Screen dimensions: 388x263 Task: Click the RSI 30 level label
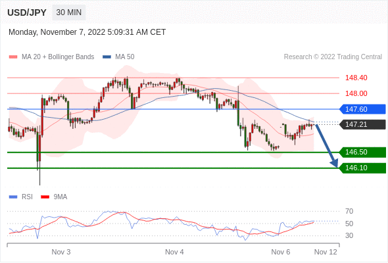point(349,235)
